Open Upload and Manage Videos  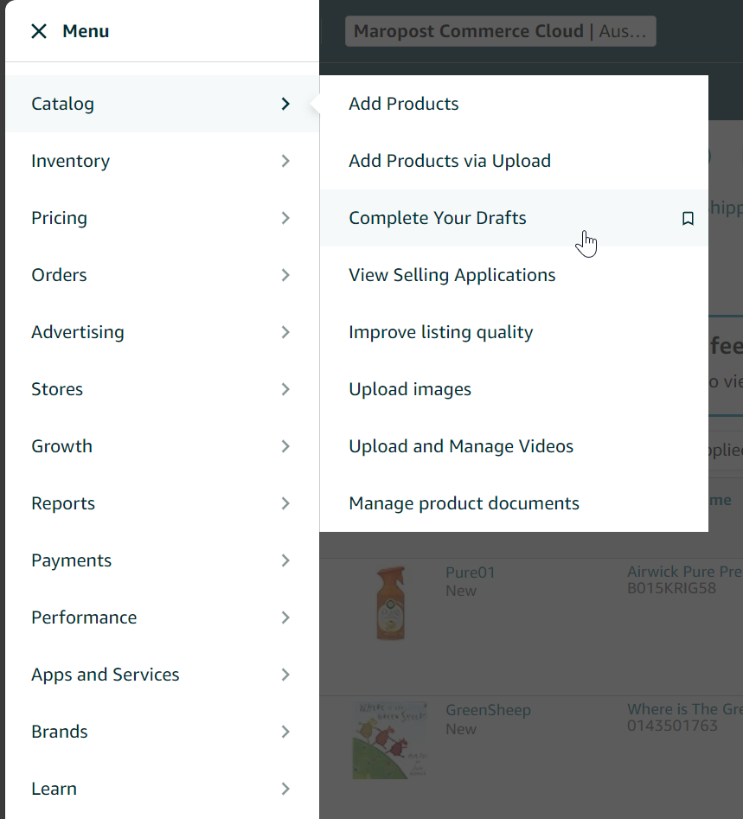pyautogui.click(x=514, y=446)
